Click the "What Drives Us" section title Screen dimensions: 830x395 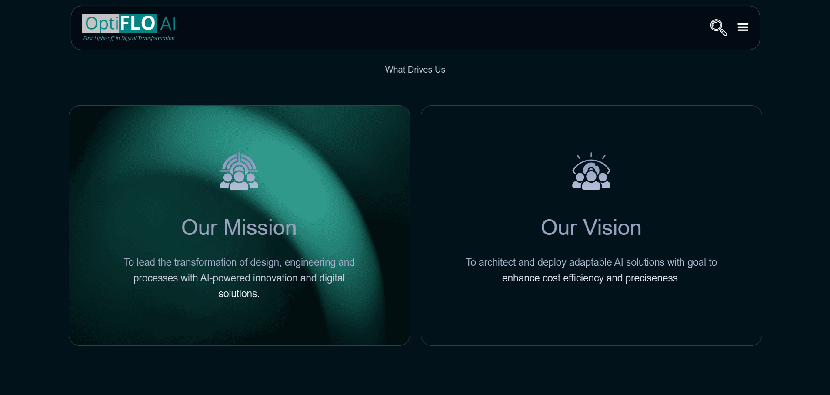pyautogui.click(x=415, y=70)
